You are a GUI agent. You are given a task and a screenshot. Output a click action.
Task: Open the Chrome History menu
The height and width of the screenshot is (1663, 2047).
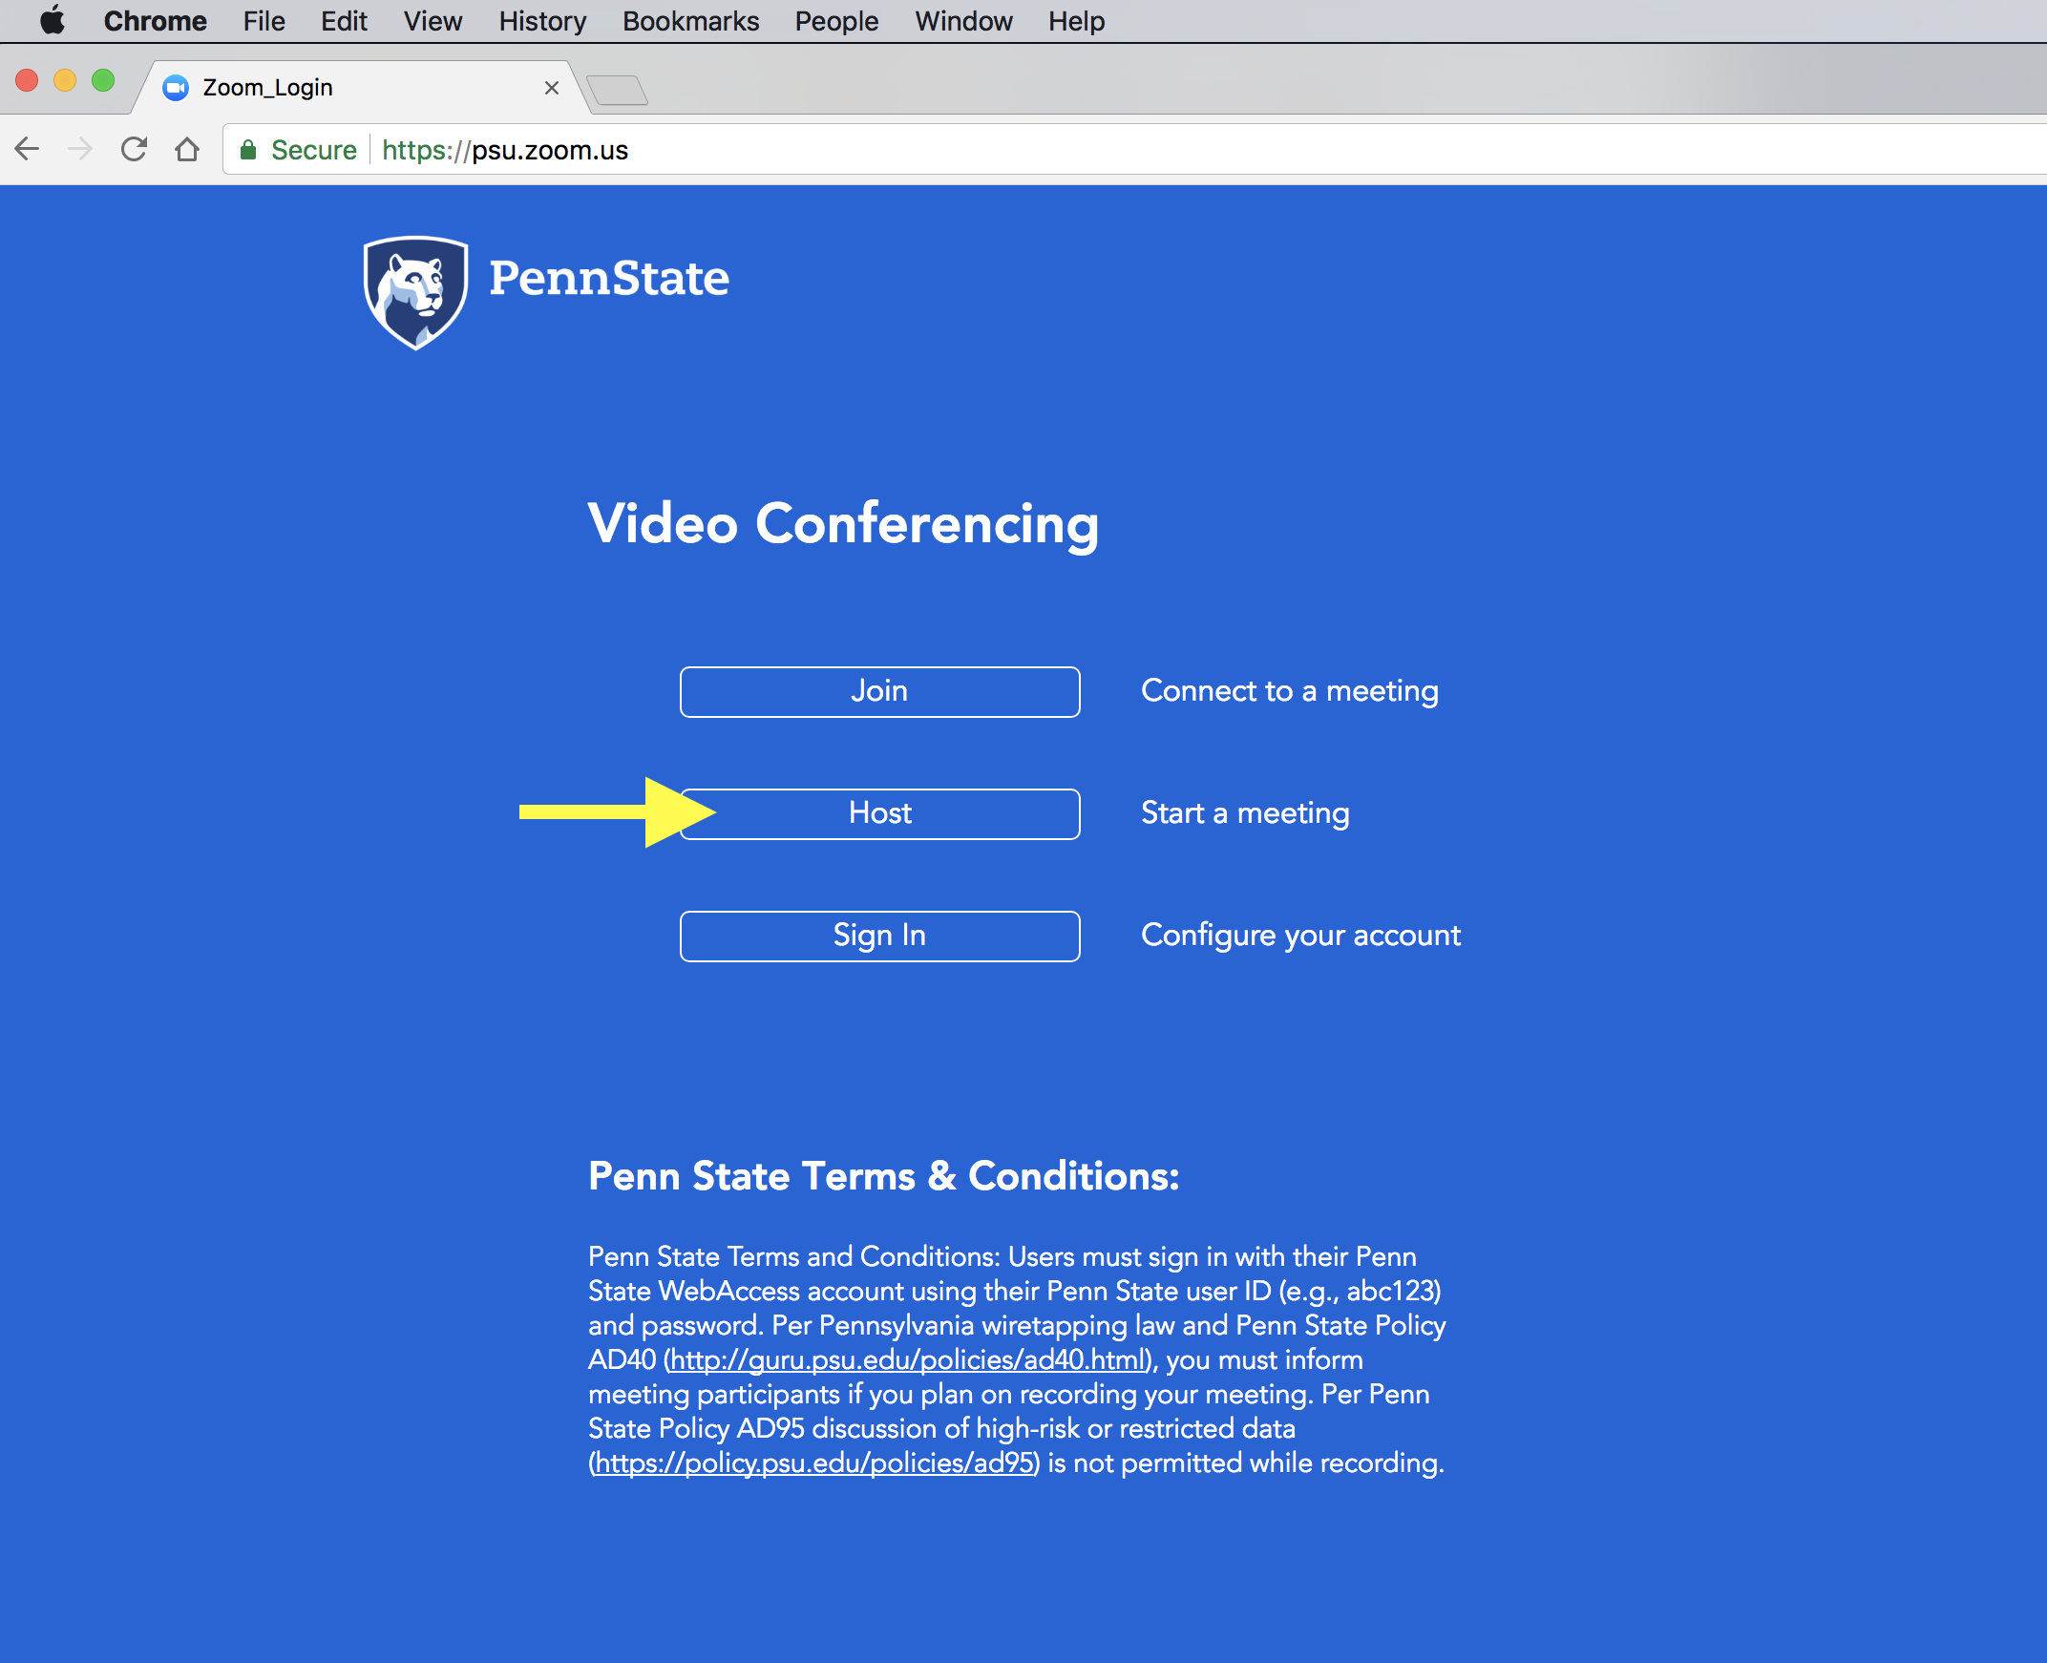pos(543,20)
